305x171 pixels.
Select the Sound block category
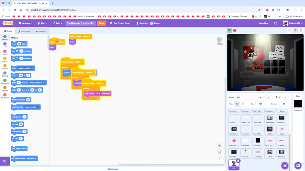(5, 52)
